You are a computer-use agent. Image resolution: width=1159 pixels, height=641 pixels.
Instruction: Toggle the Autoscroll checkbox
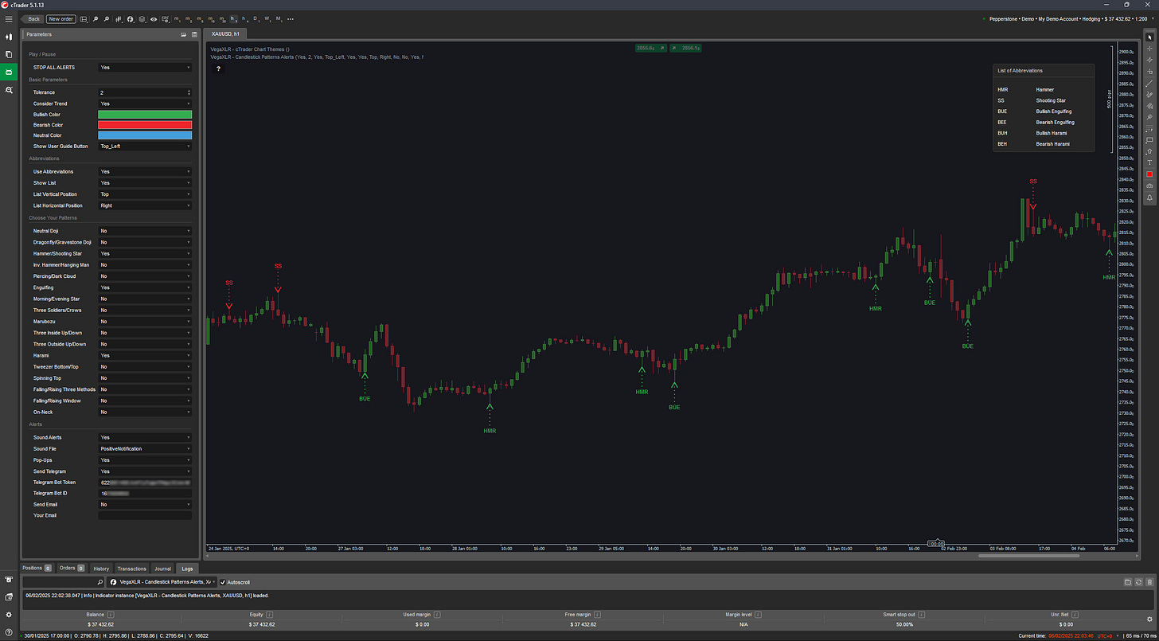coord(224,582)
